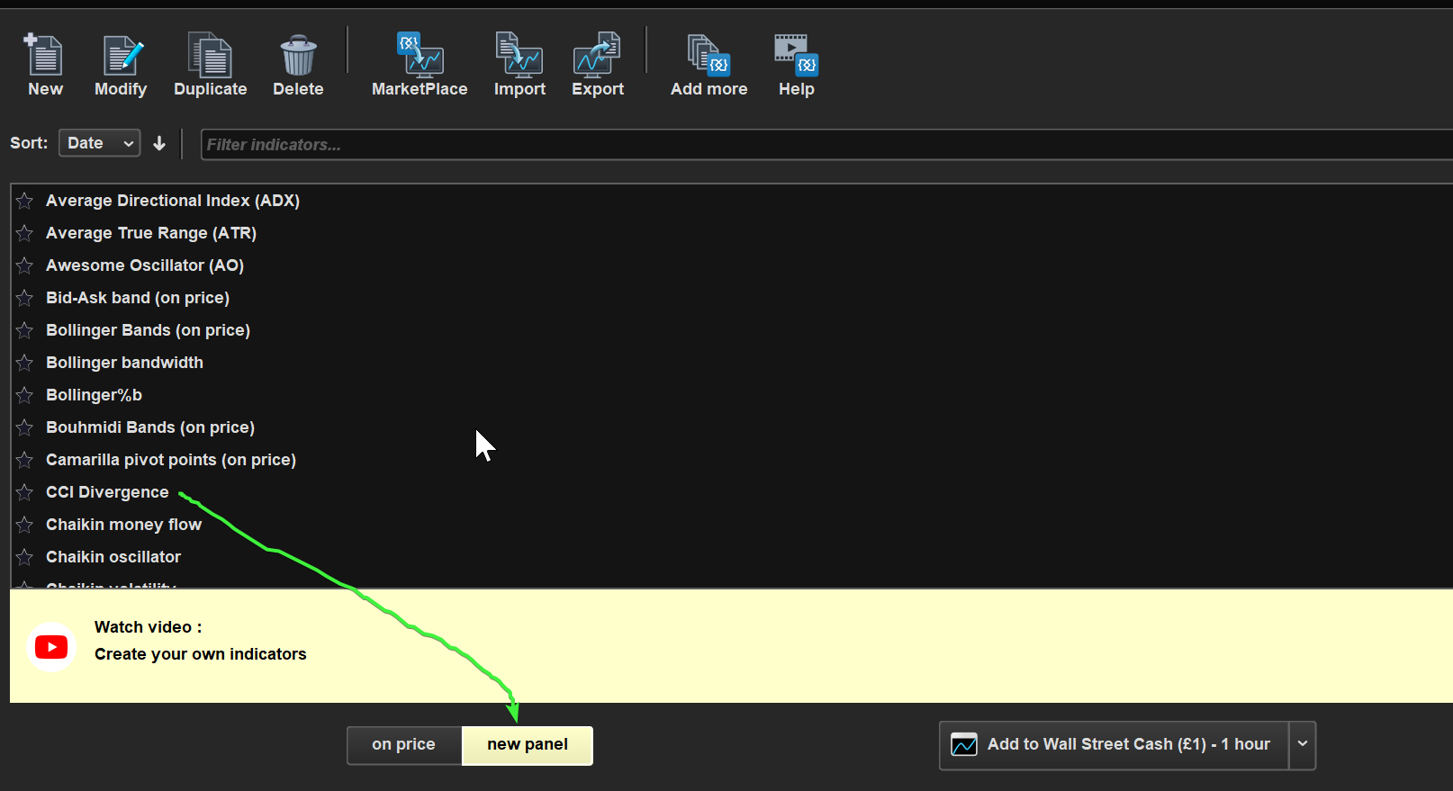Expand the Add to chart dropdown arrow
Screen dimensions: 1453x791
click(x=1302, y=744)
